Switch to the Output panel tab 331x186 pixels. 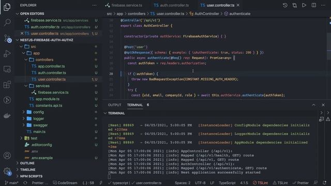(115, 105)
